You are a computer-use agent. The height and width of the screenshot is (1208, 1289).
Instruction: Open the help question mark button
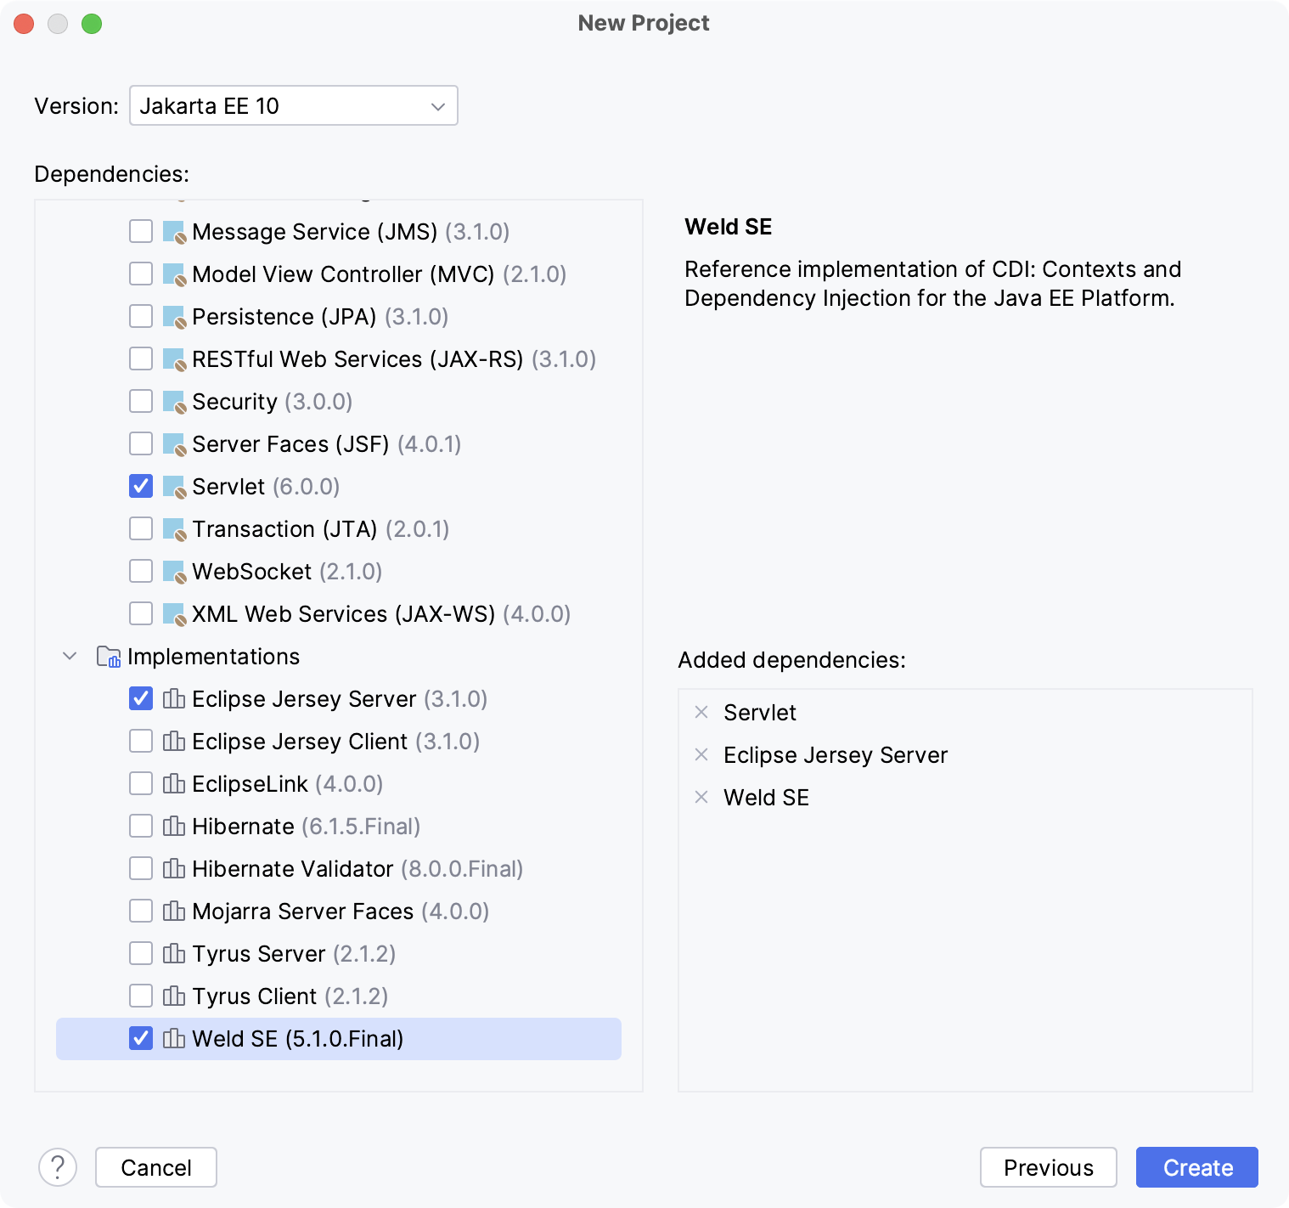pos(58,1167)
